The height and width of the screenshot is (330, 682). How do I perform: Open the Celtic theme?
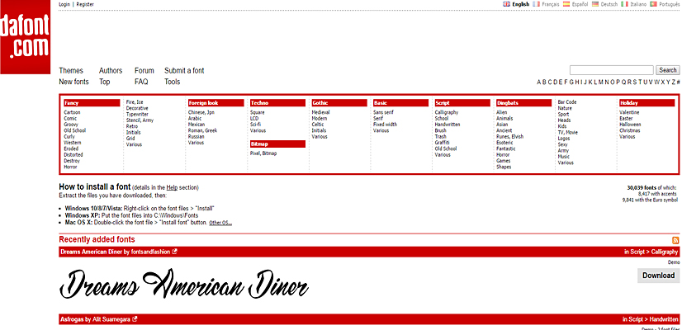click(318, 125)
